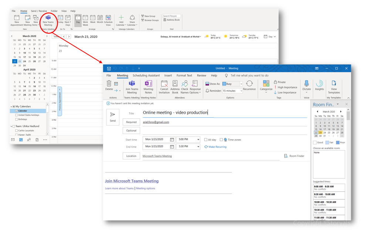Toggle Team: Ulrika Hedlund group checkbox

14,126
